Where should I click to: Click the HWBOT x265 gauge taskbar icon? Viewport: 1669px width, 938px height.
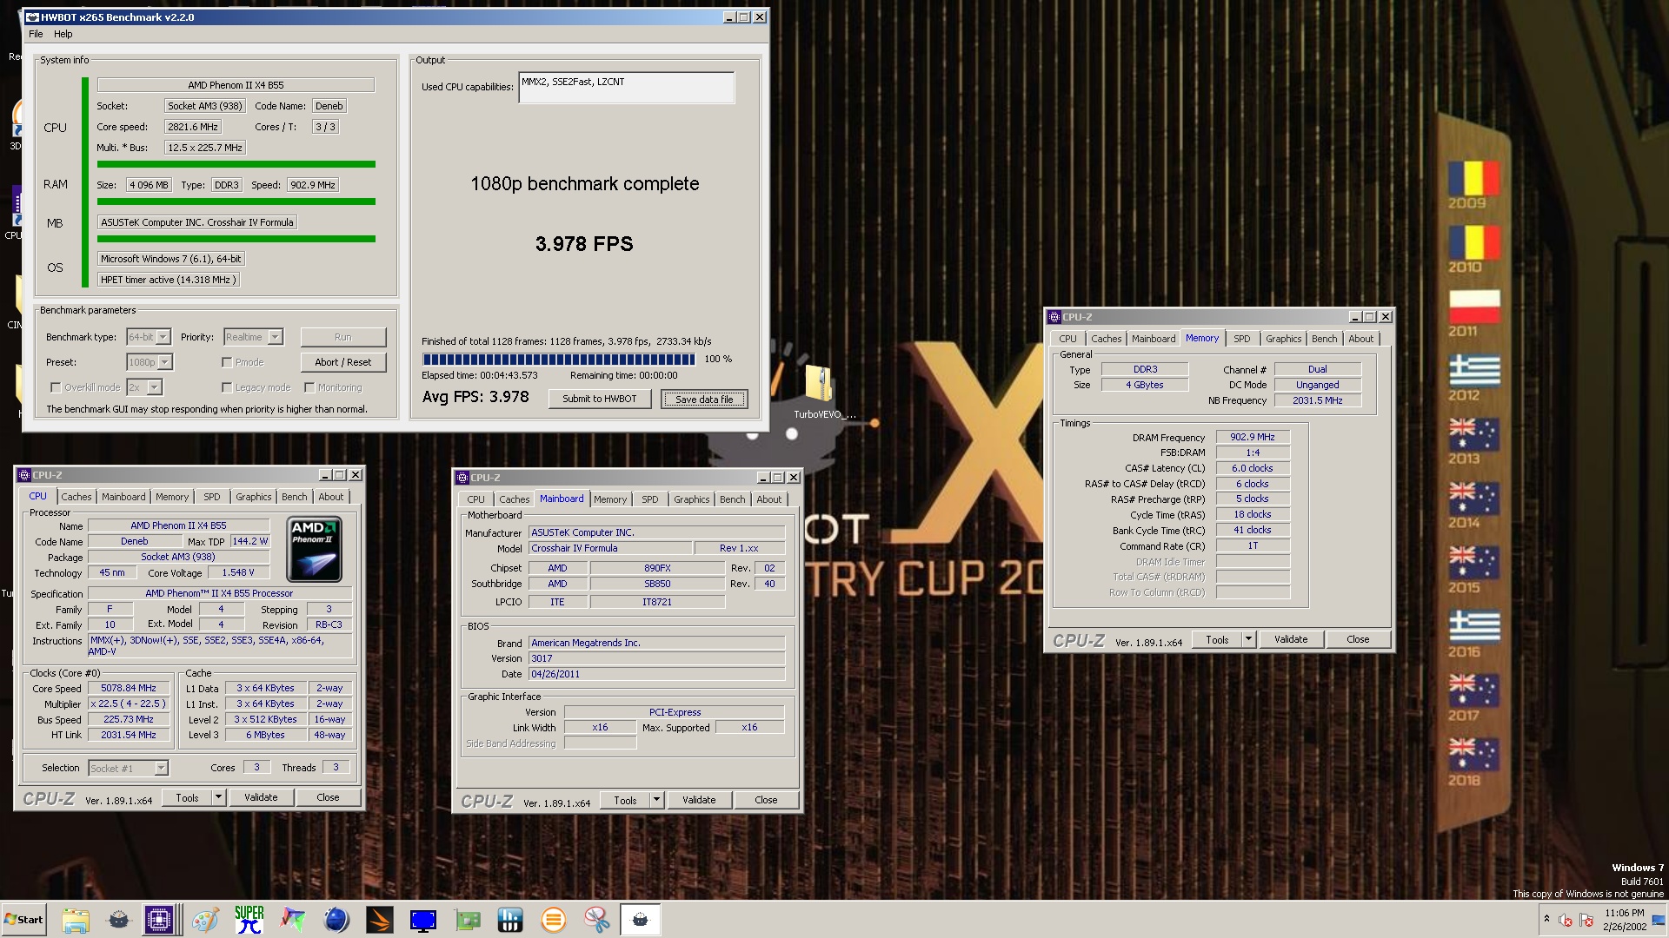[x=118, y=920]
